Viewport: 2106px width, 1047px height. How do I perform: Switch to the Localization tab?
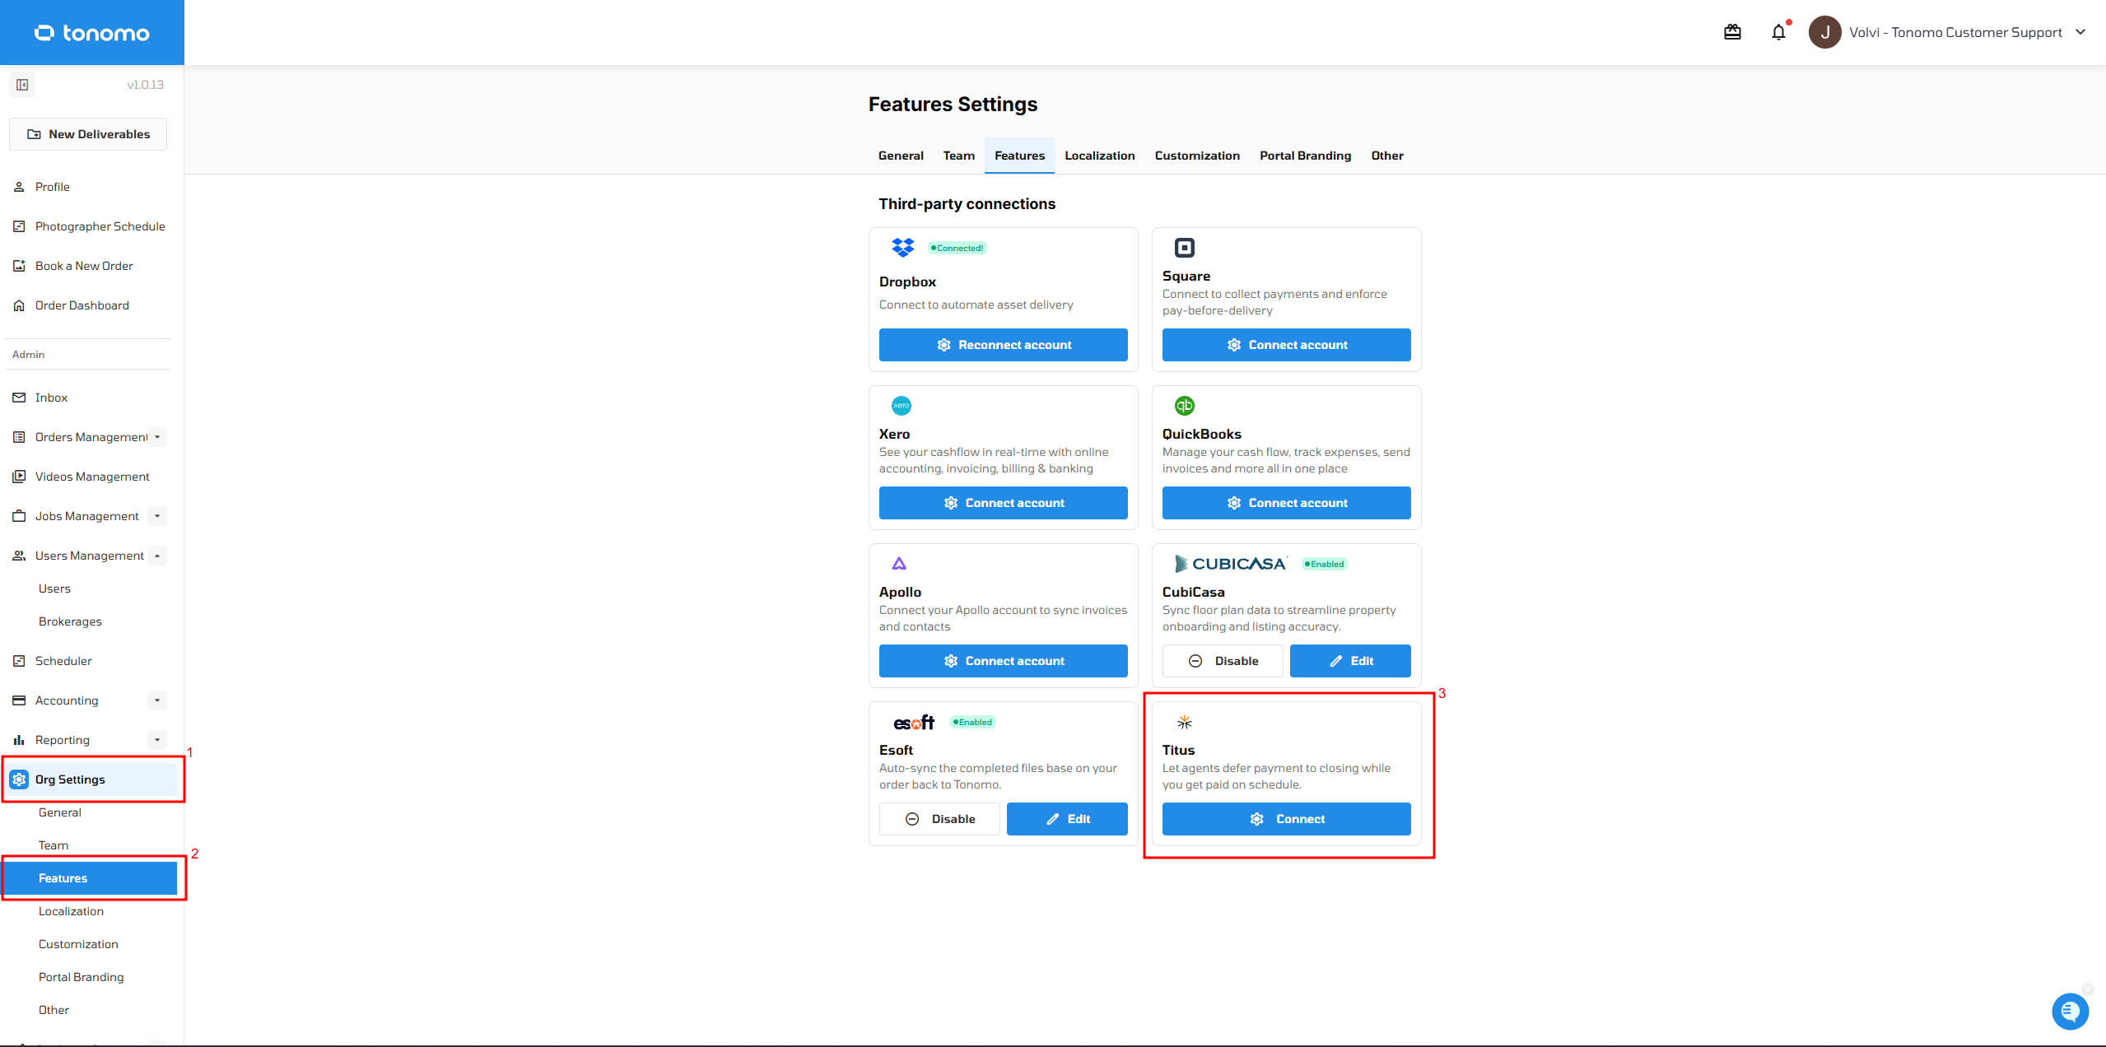(1099, 156)
